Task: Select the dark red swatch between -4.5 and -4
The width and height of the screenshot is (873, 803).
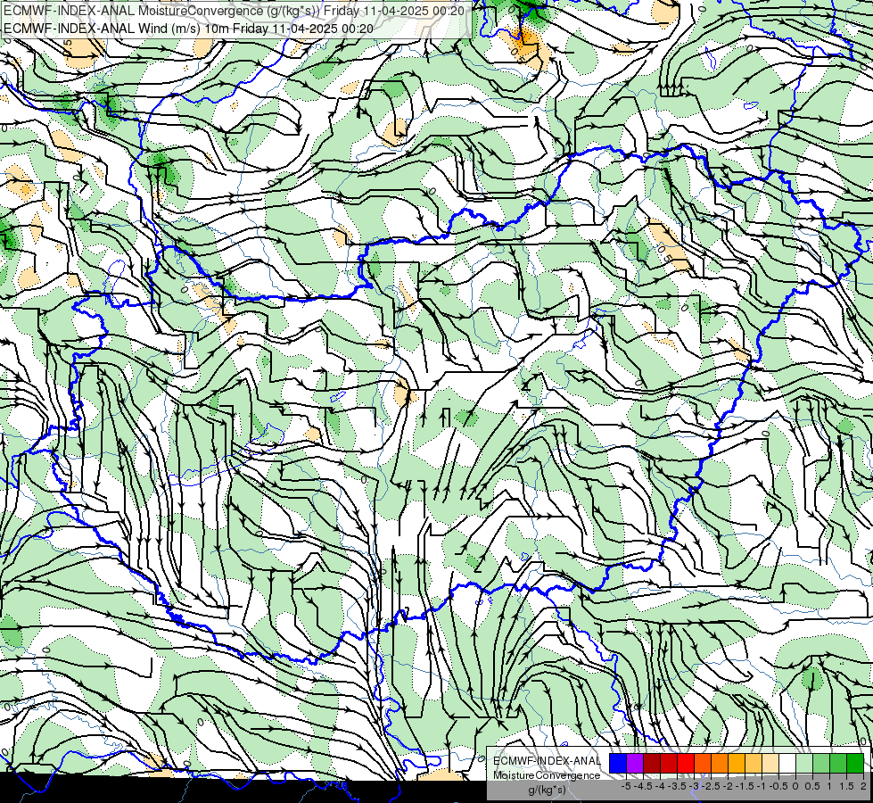Action: [652, 764]
